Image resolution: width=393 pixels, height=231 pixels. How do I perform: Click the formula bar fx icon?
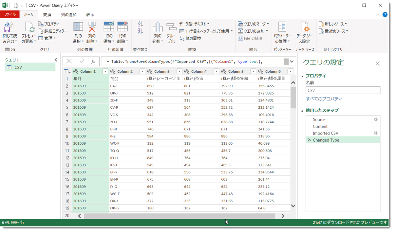pyautogui.click(x=93, y=61)
